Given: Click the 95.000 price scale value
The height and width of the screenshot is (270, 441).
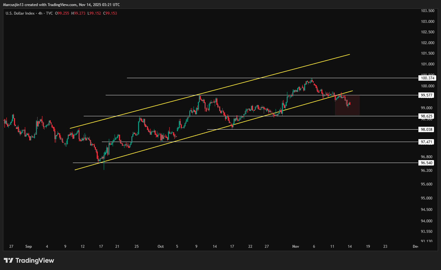Looking at the screenshot, I should [426, 198].
